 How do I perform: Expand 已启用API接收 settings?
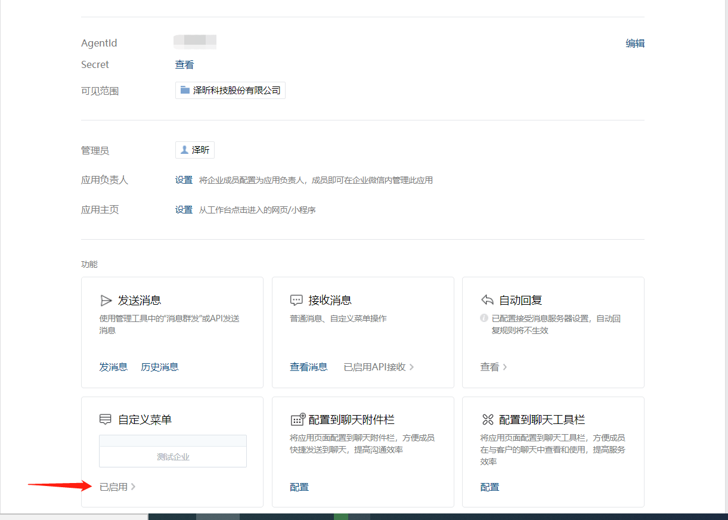tap(379, 367)
